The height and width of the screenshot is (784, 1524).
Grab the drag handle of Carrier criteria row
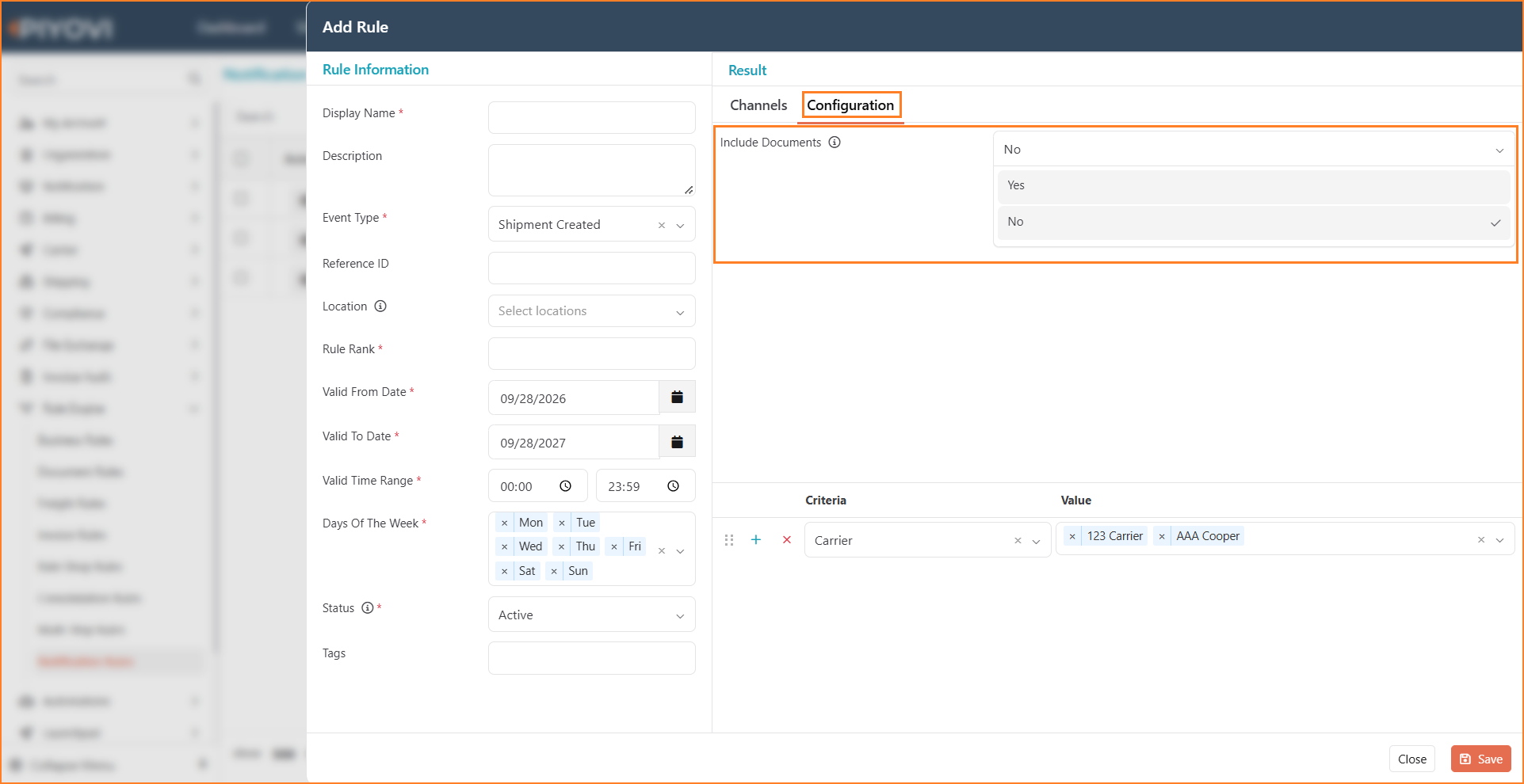tap(729, 539)
